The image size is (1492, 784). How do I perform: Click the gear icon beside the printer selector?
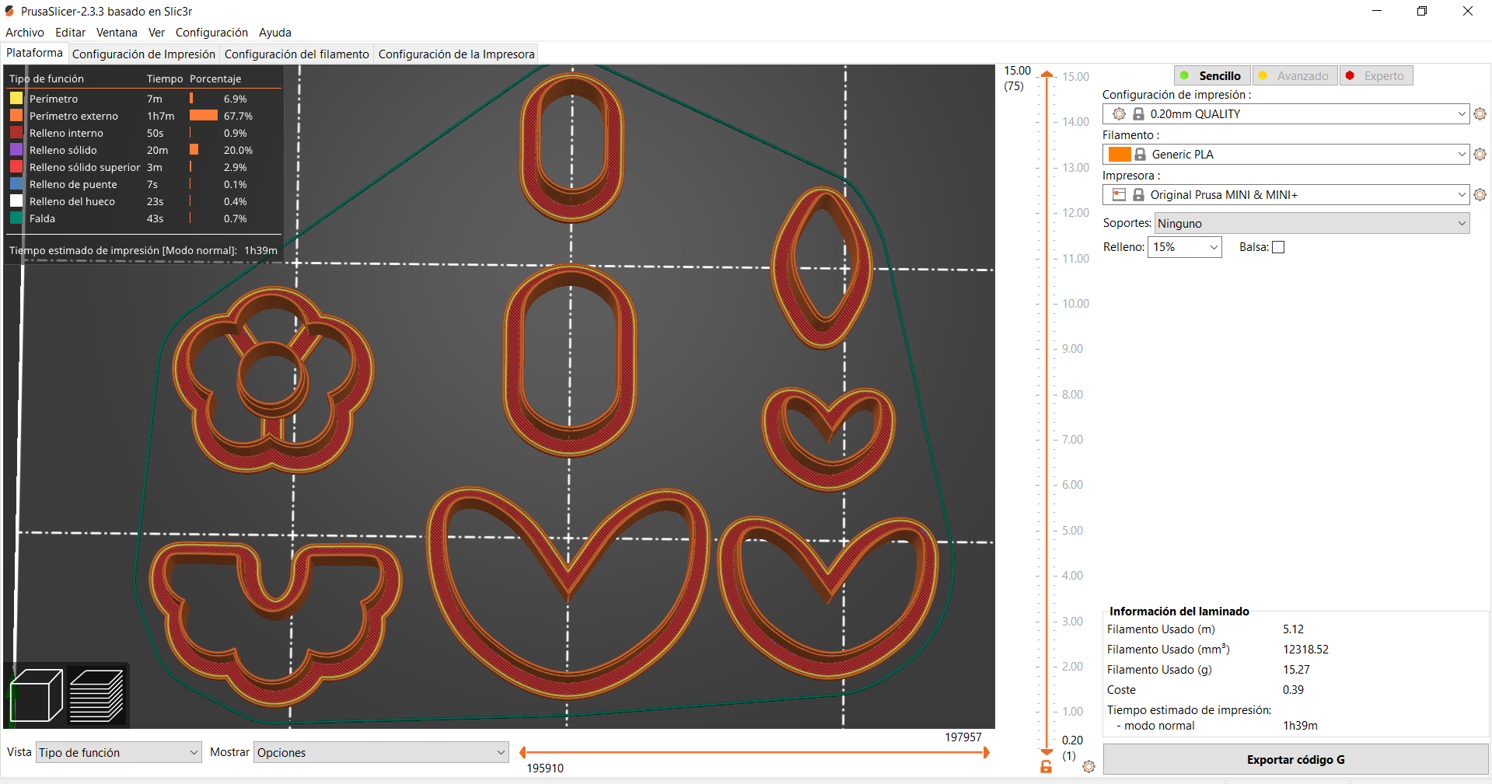1480,195
